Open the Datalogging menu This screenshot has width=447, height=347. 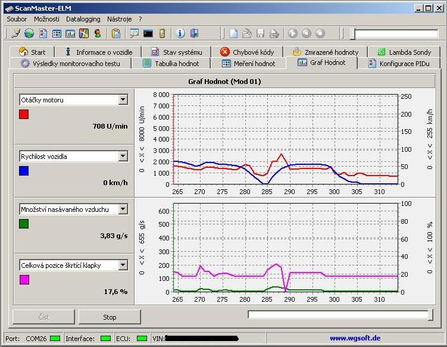[83, 19]
